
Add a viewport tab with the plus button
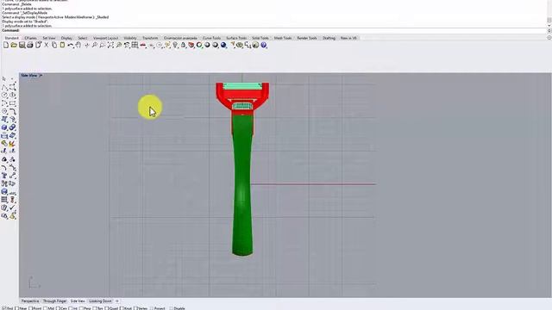click(117, 301)
